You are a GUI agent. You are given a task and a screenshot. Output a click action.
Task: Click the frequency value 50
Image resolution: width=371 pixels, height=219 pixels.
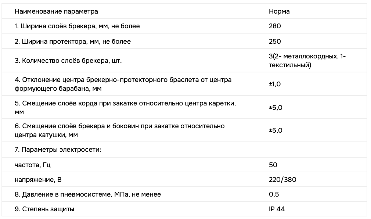tap(273, 165)
